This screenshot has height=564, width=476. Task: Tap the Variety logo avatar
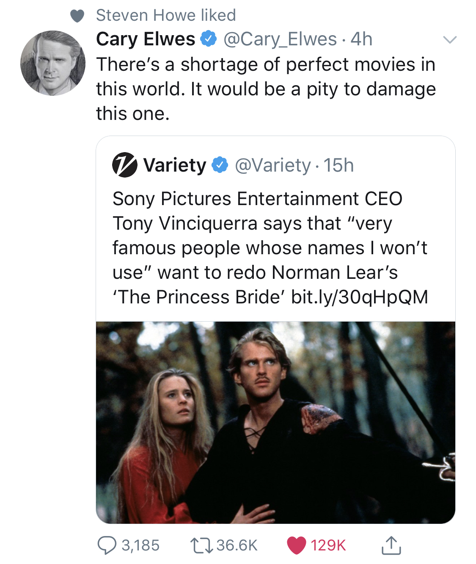124,165
